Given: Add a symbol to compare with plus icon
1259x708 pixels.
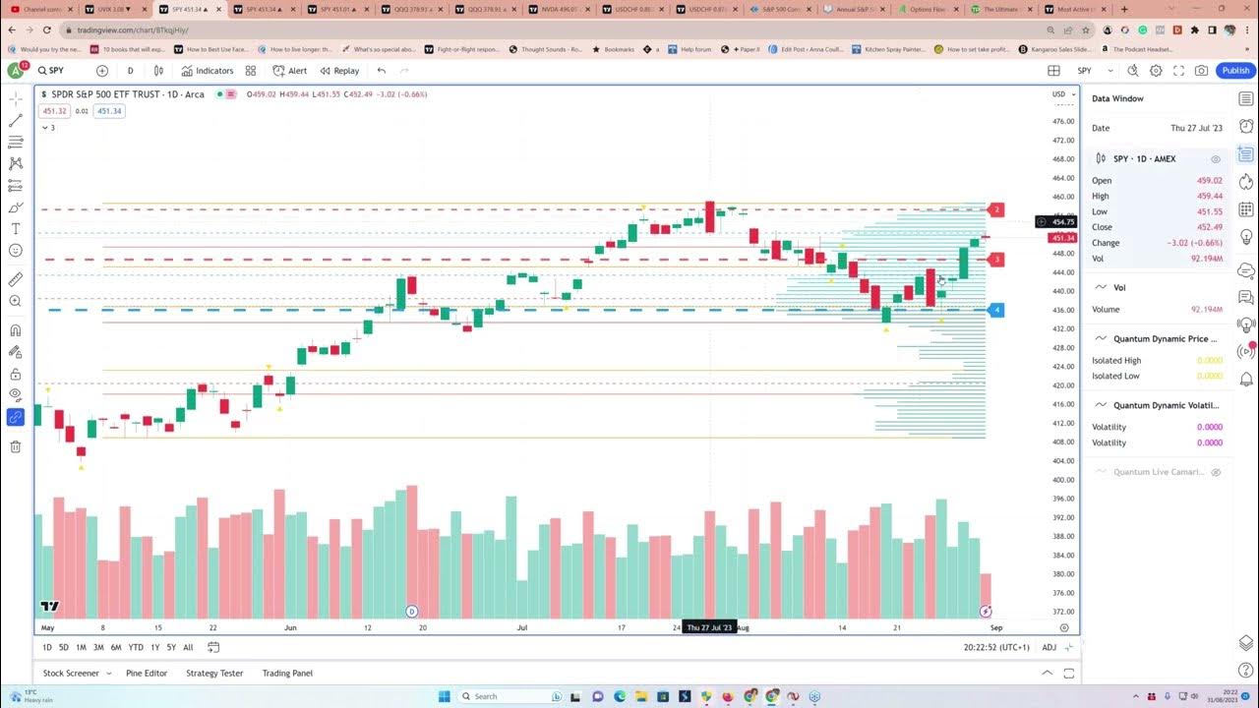Looking at the screenshot, I should tap(102, 71).
